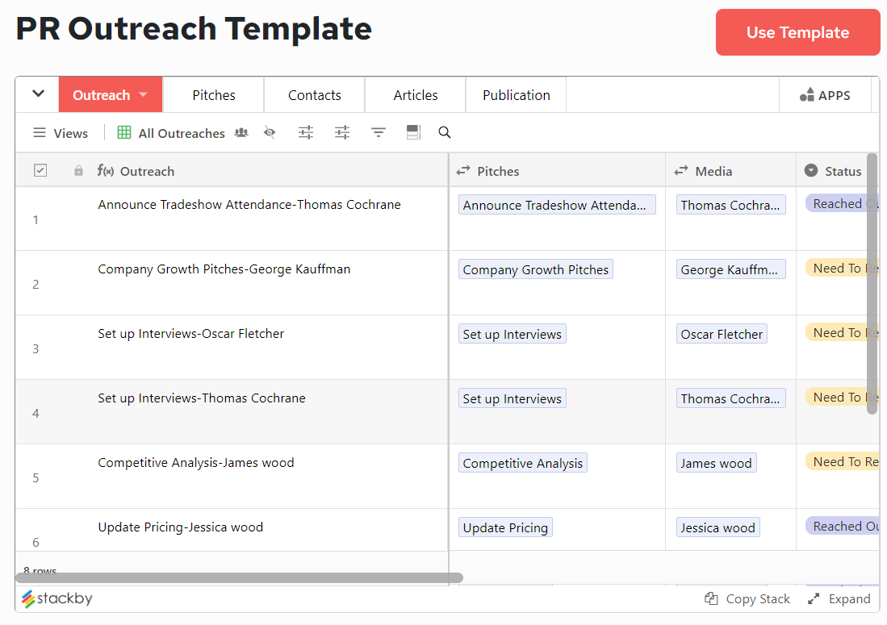Click the horizontal scrollbar at the bottom

(x=242, y=577)
